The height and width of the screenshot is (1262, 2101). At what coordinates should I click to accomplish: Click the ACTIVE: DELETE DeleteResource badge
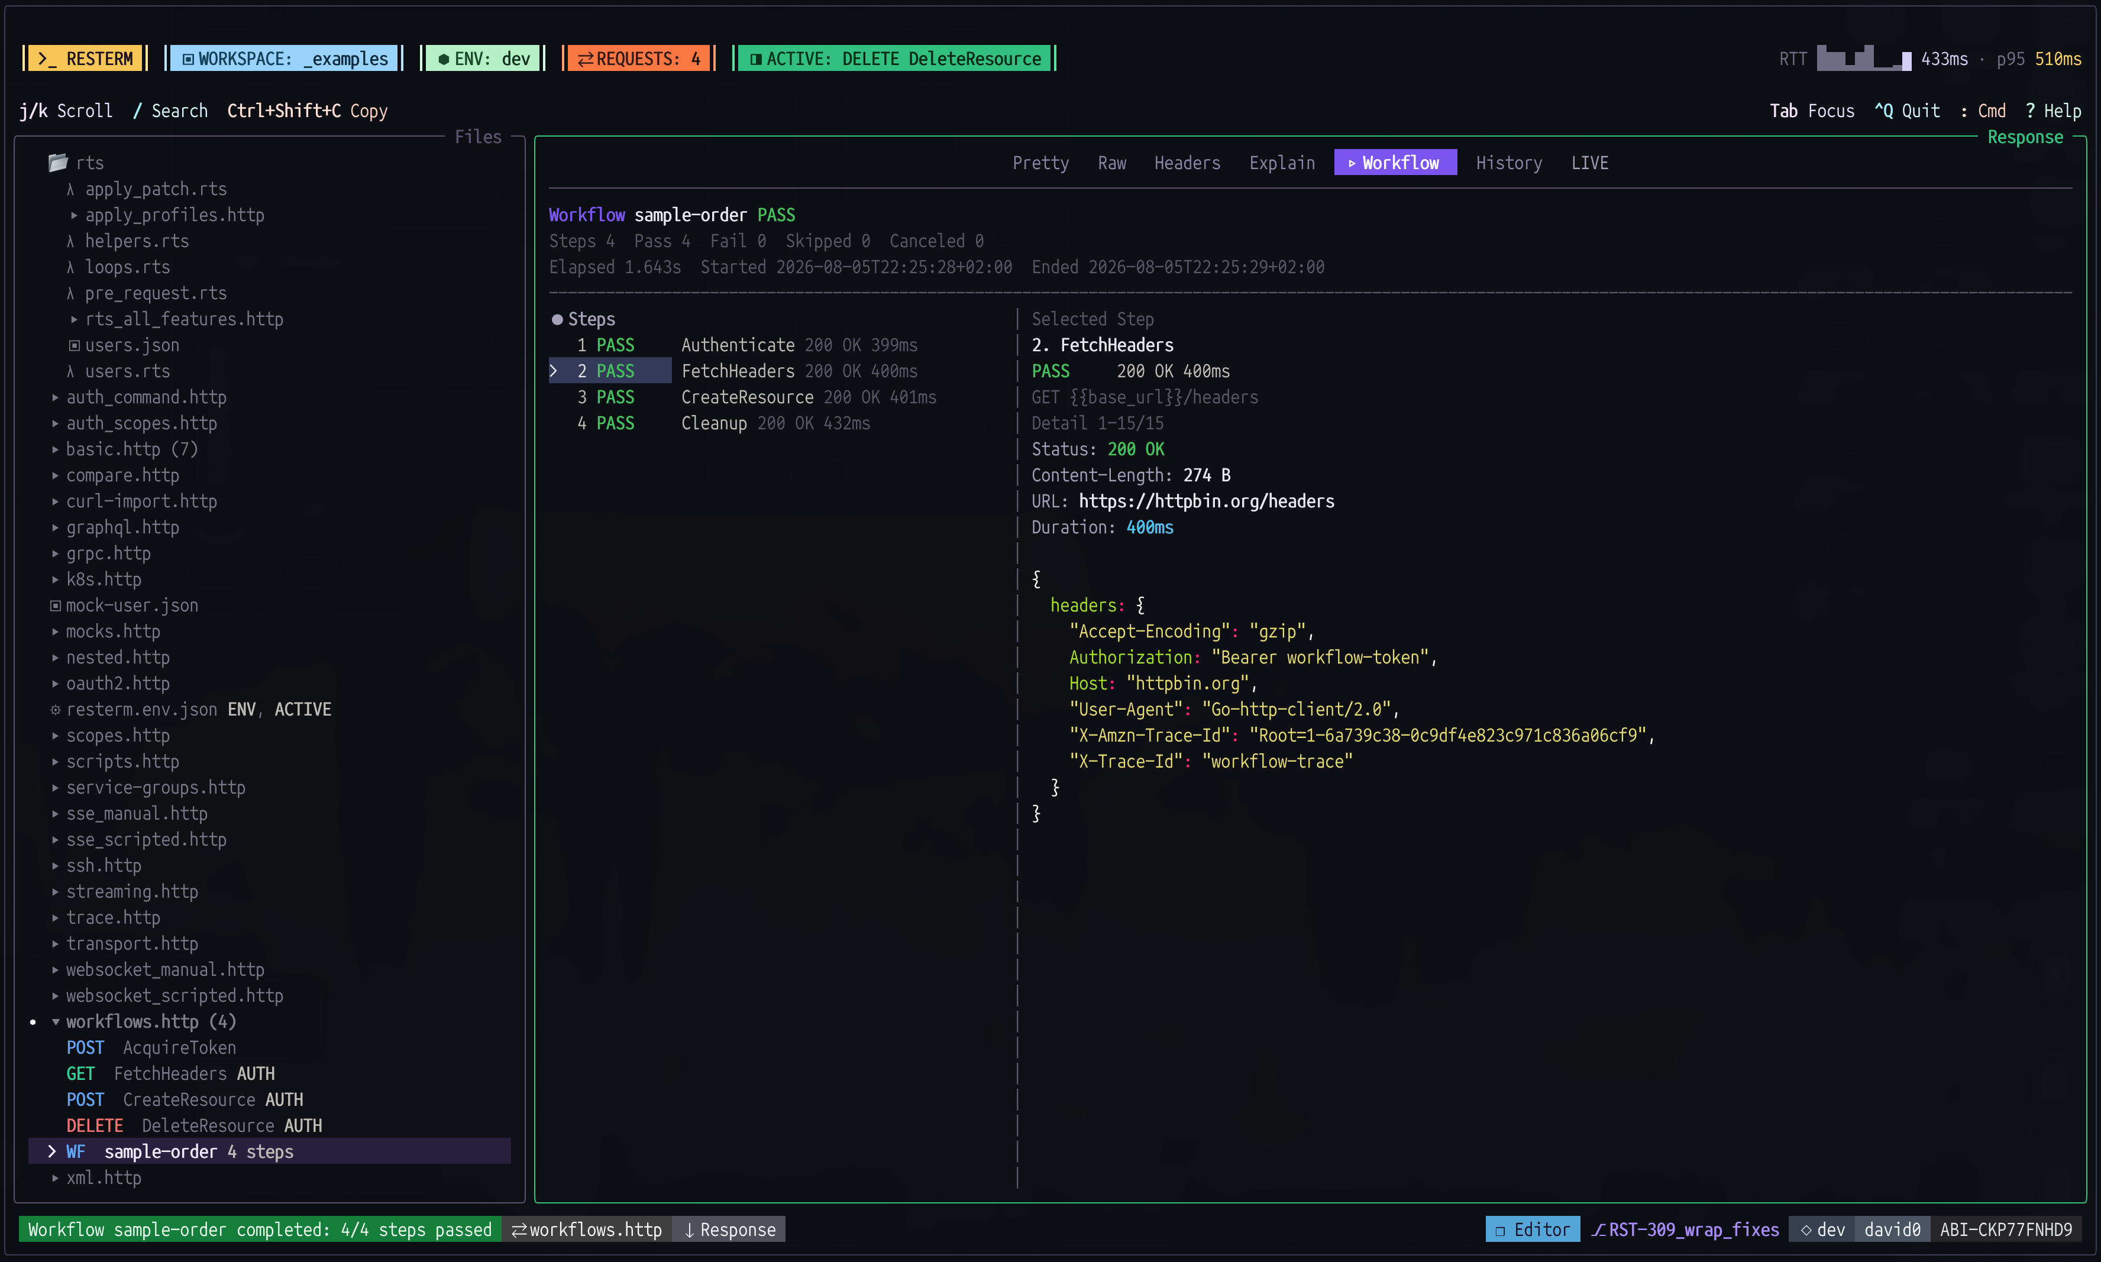[x=895, y=59]
